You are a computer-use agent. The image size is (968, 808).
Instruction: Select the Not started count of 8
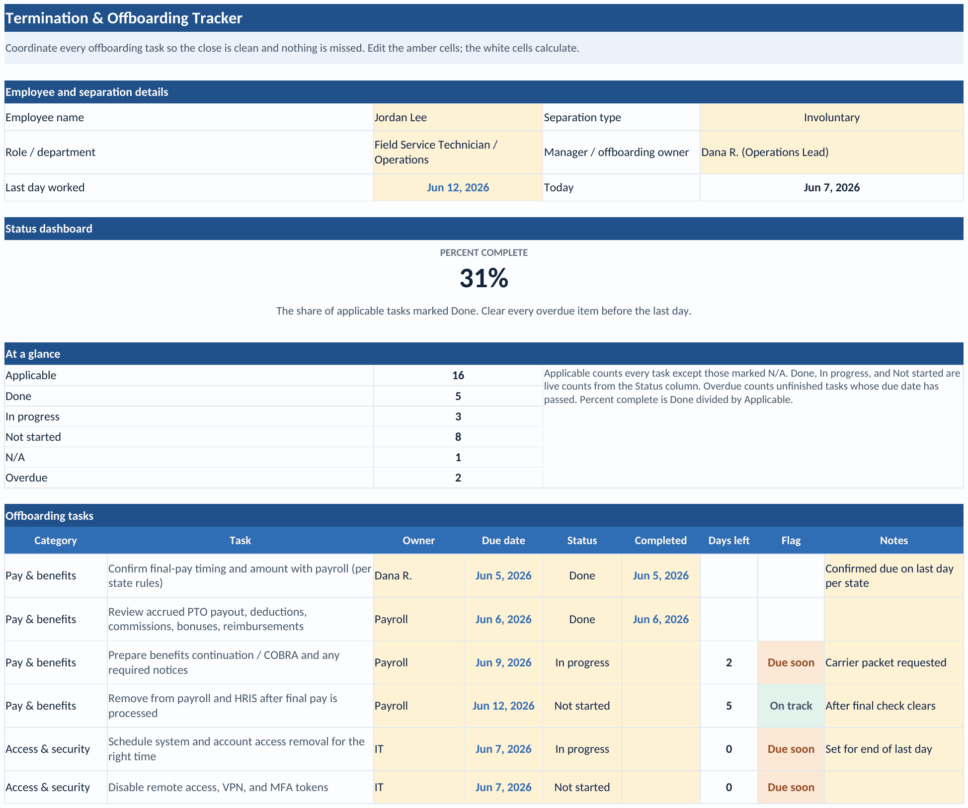[x=458, y=437]
